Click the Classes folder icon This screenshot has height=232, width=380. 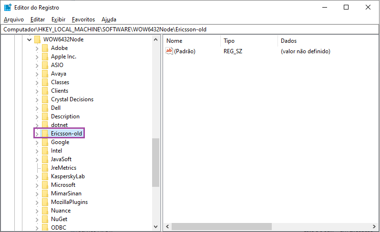click(45, 82)
